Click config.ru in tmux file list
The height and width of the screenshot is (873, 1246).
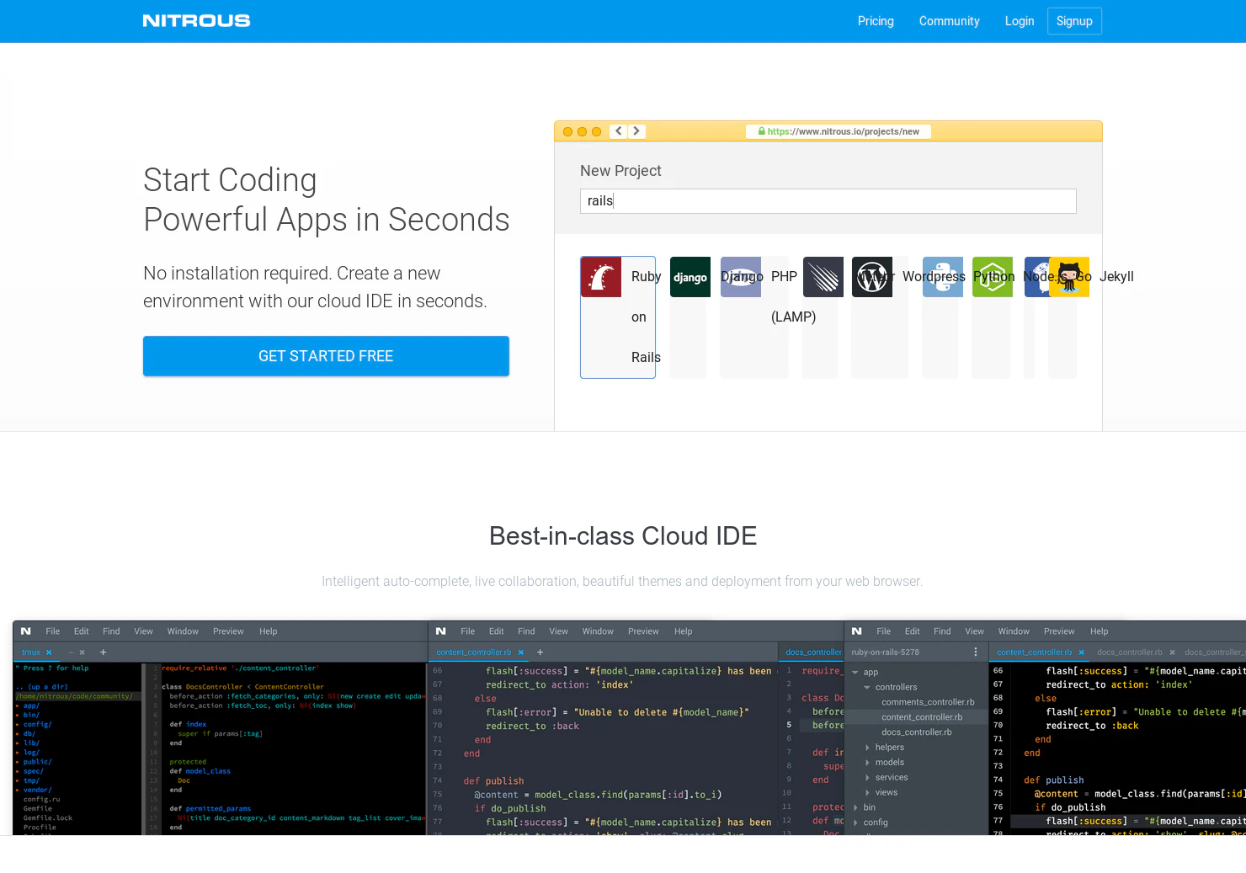coord(42,800)
